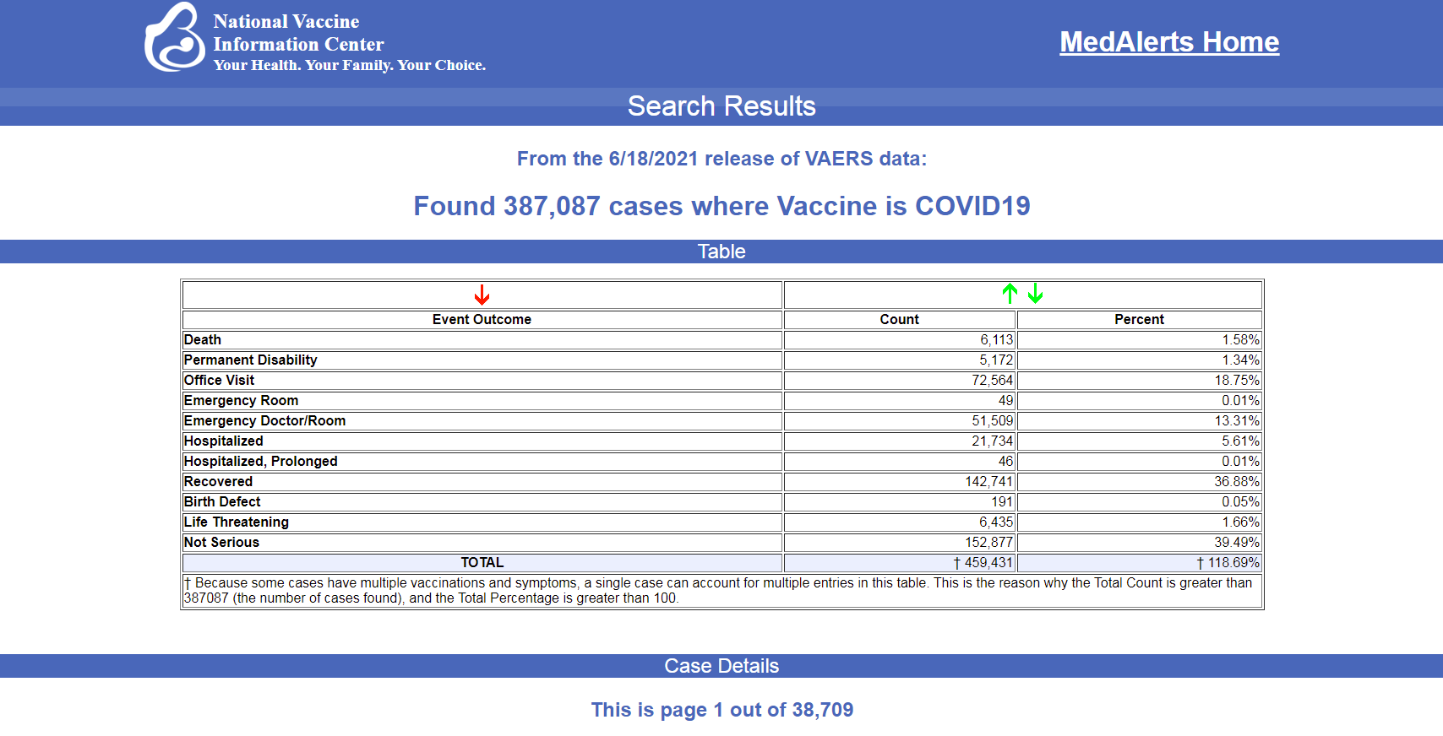Screen dimensions: 1443x736
Task: Click the Percent column header
Action: [x=1138, y=320]
